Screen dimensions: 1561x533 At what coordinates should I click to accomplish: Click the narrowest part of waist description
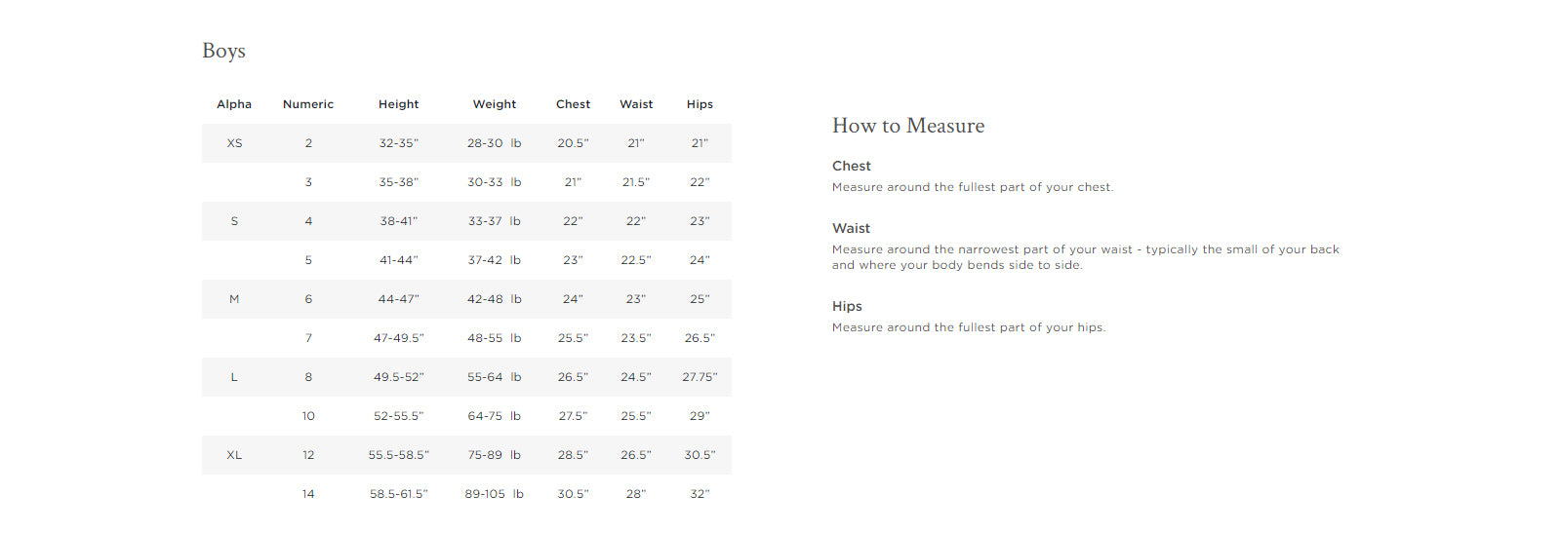pyautogui.click(x=1085, y=257)
